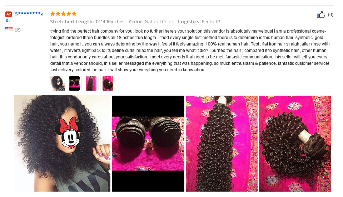The width and height of the screenshot is (343, 197).
Task: Click the Color: Natural Color label
Action: click(x=151, y=22)
